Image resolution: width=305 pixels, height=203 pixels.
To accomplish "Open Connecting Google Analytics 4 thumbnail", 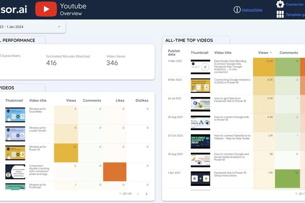I will tap(200, 85).
